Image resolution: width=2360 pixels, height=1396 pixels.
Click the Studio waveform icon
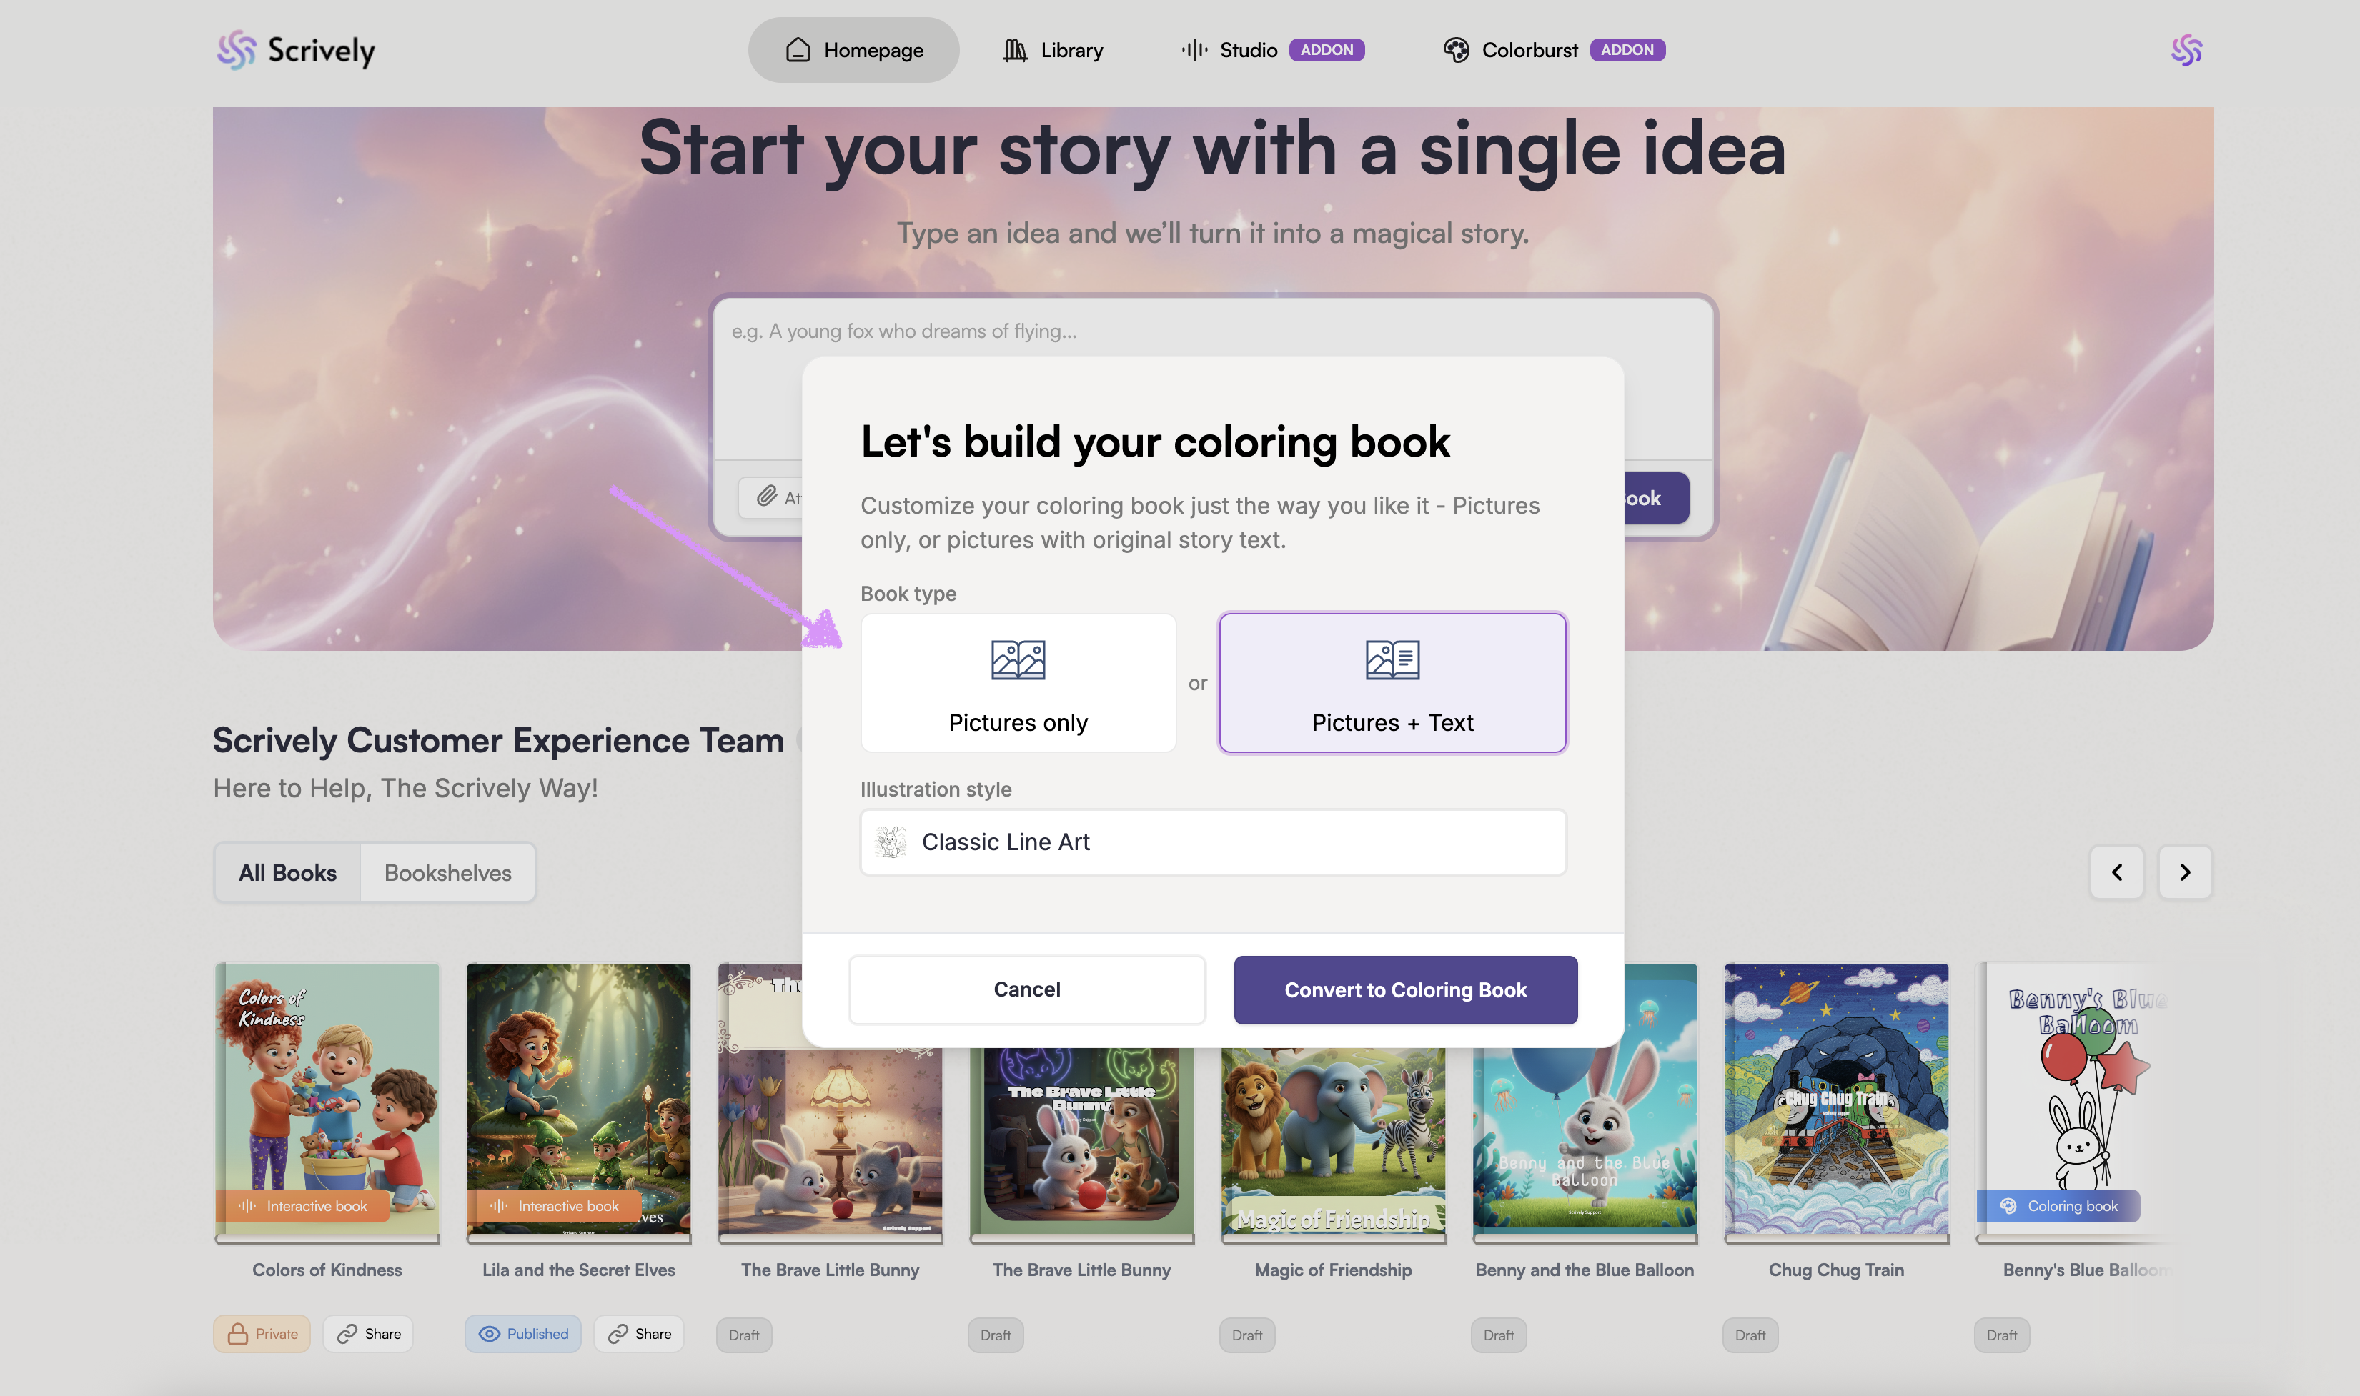coord(1194,50)
